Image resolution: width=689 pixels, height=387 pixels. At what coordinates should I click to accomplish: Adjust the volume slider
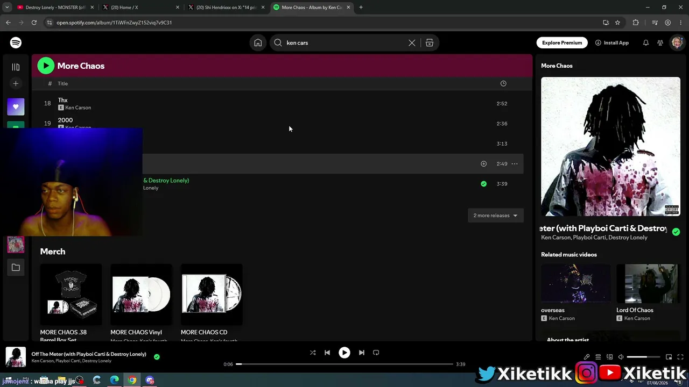[x=644, y=357]
